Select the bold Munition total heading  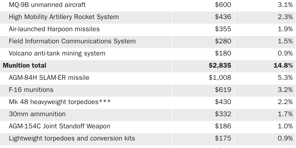tap(24, 66)
